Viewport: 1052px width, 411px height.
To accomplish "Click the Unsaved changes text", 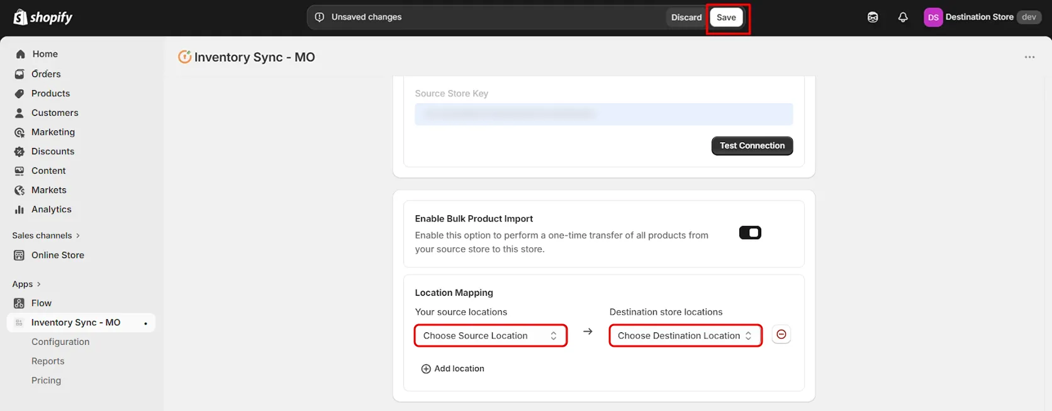I will click(366, 18).
